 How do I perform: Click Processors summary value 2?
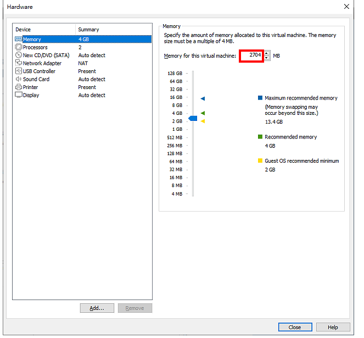(x=80, y=47)
